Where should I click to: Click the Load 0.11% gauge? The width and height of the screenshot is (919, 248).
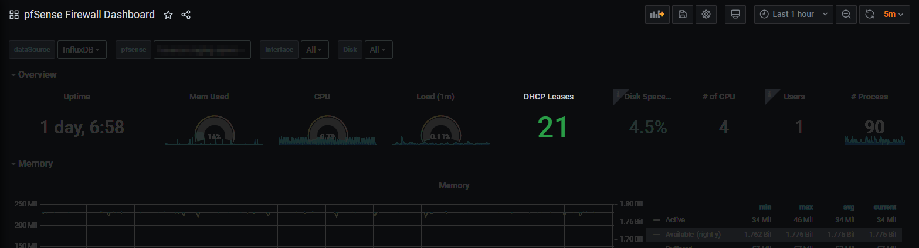pyautogui.click(x=440, y=131)
